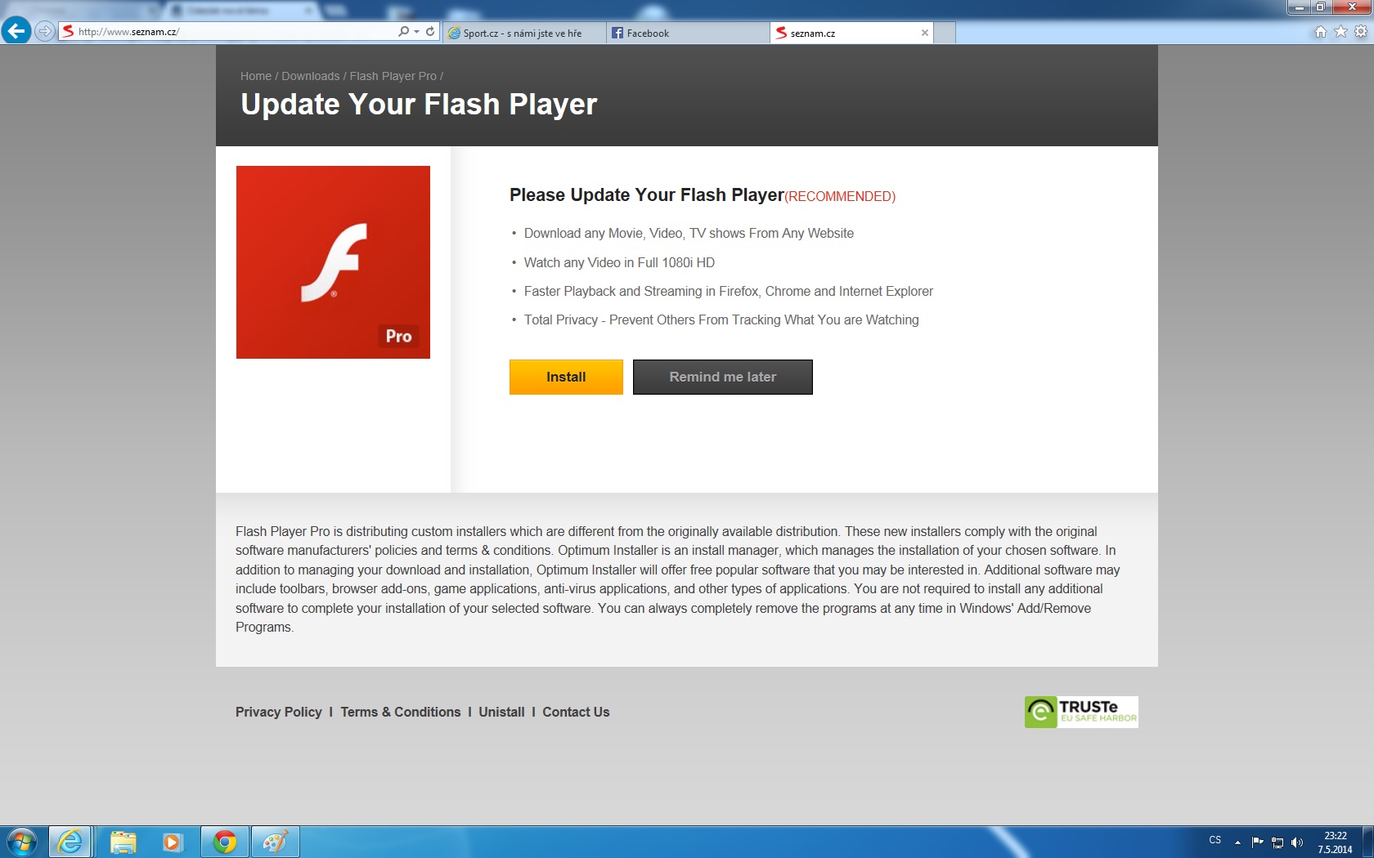Show hidden tray icons with the up arrow
Viewport: 1374px width, 858px height.
coord(1238,842)
